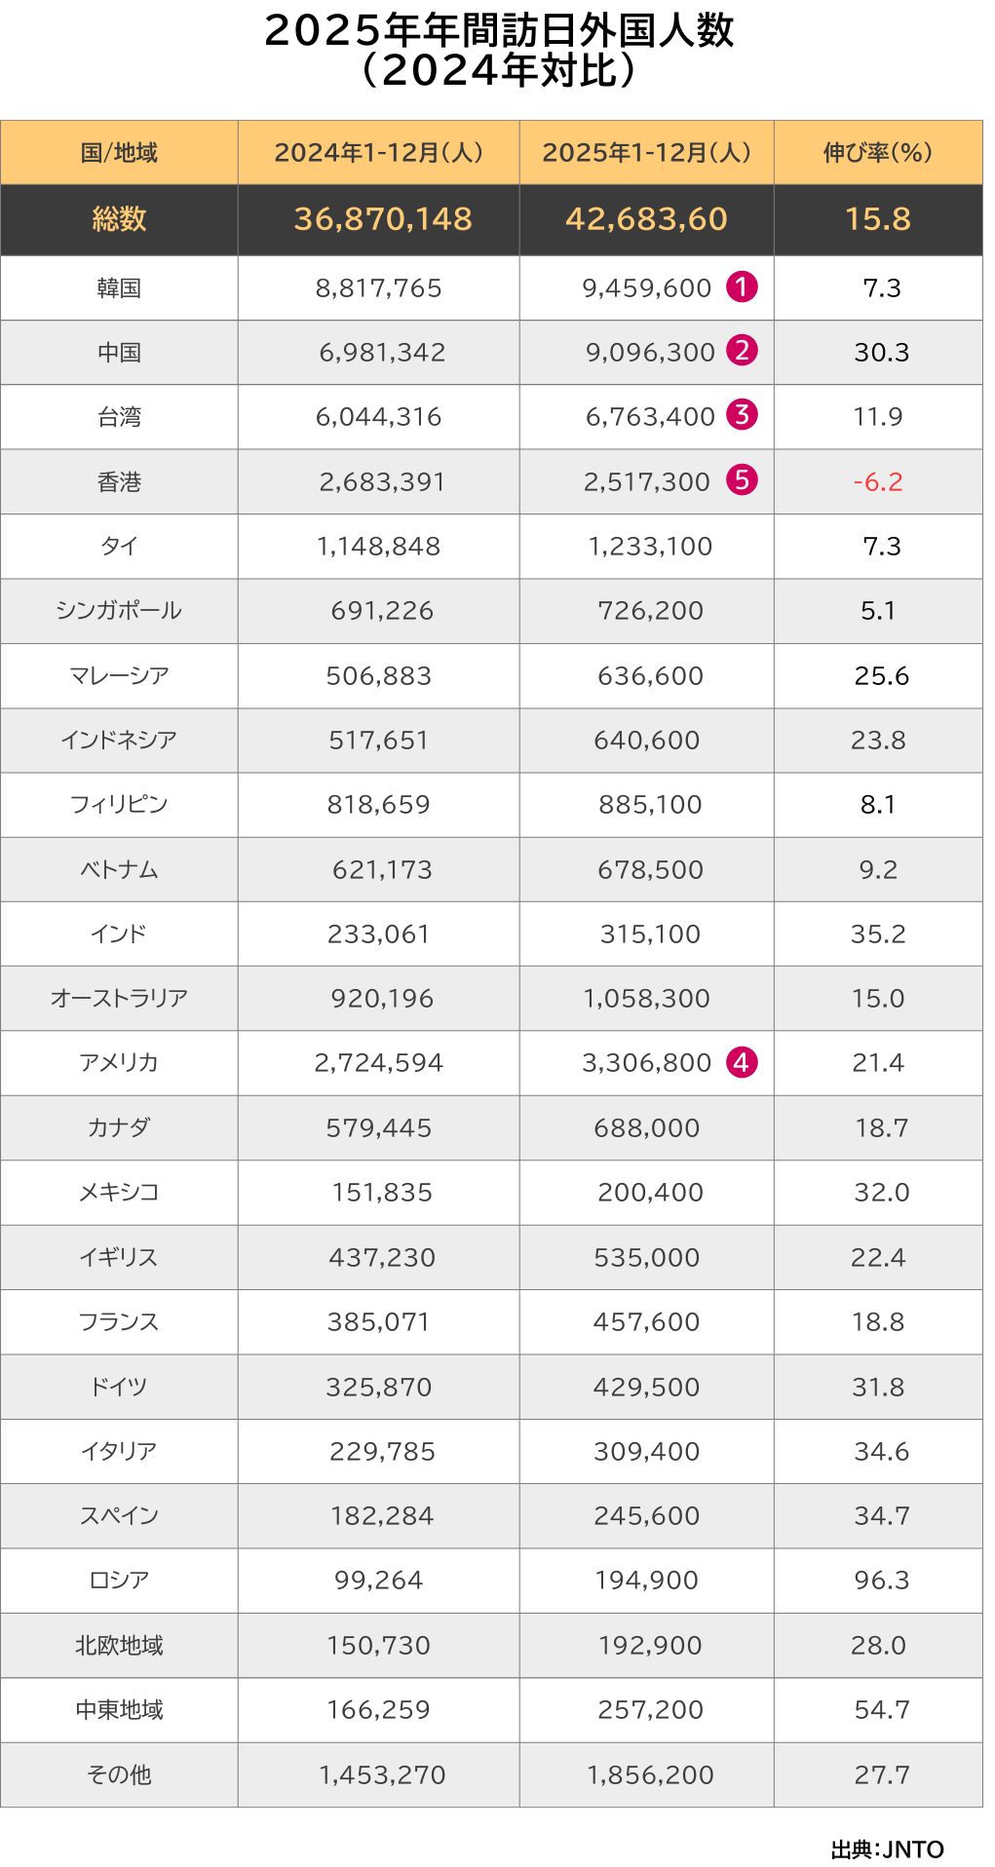
Task: Select the 中東地域 row label
Action: point(119,1709)
